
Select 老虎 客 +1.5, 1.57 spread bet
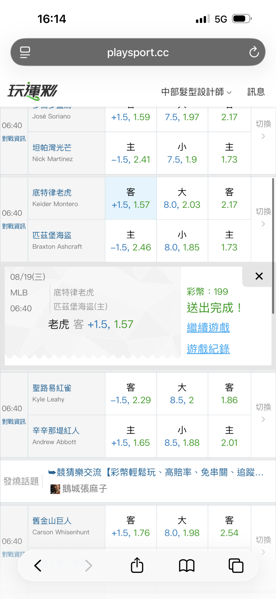click(x=131, y=198)
